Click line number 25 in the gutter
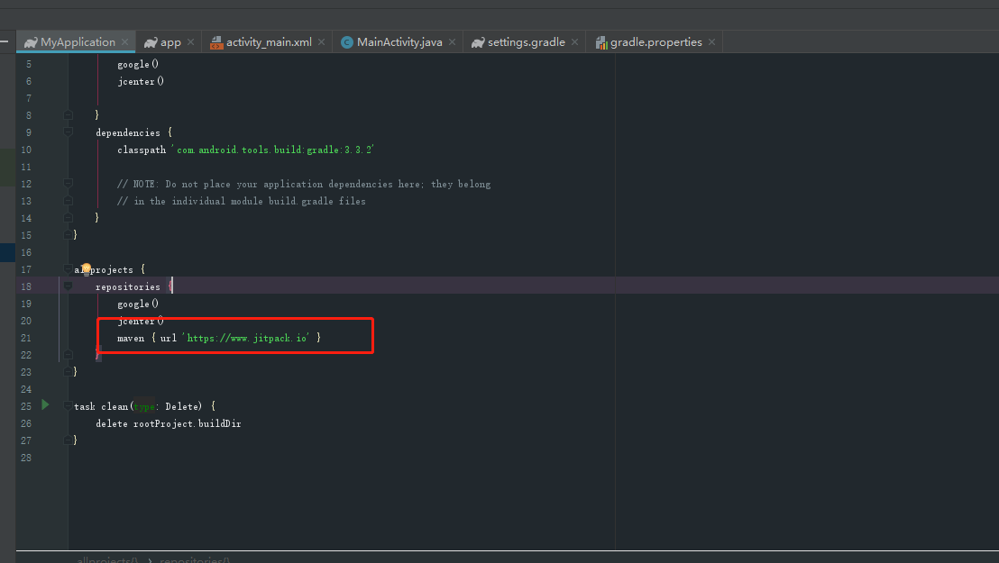 25,405
